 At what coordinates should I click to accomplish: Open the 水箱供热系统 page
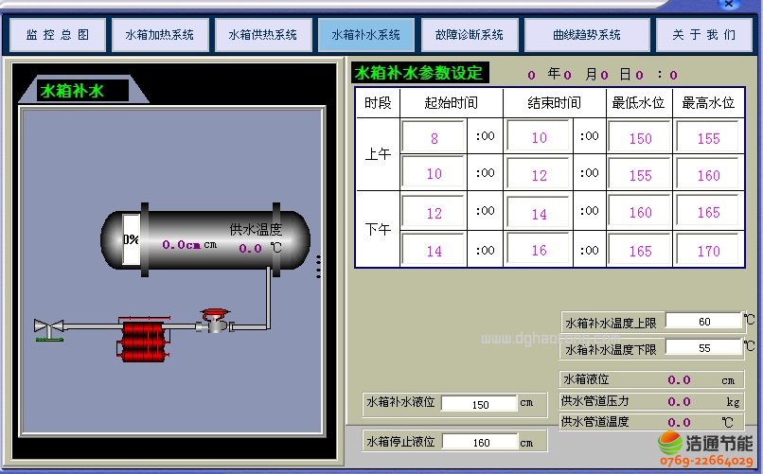(262, 35)
